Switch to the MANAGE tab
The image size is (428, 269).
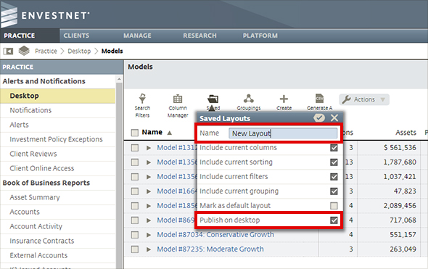pyautogui.click(x=137, y=36)
